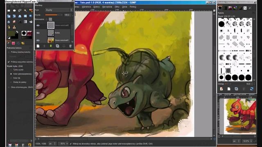
Task: Open the active pattern preview in toolbox
Action: [29, 33]
